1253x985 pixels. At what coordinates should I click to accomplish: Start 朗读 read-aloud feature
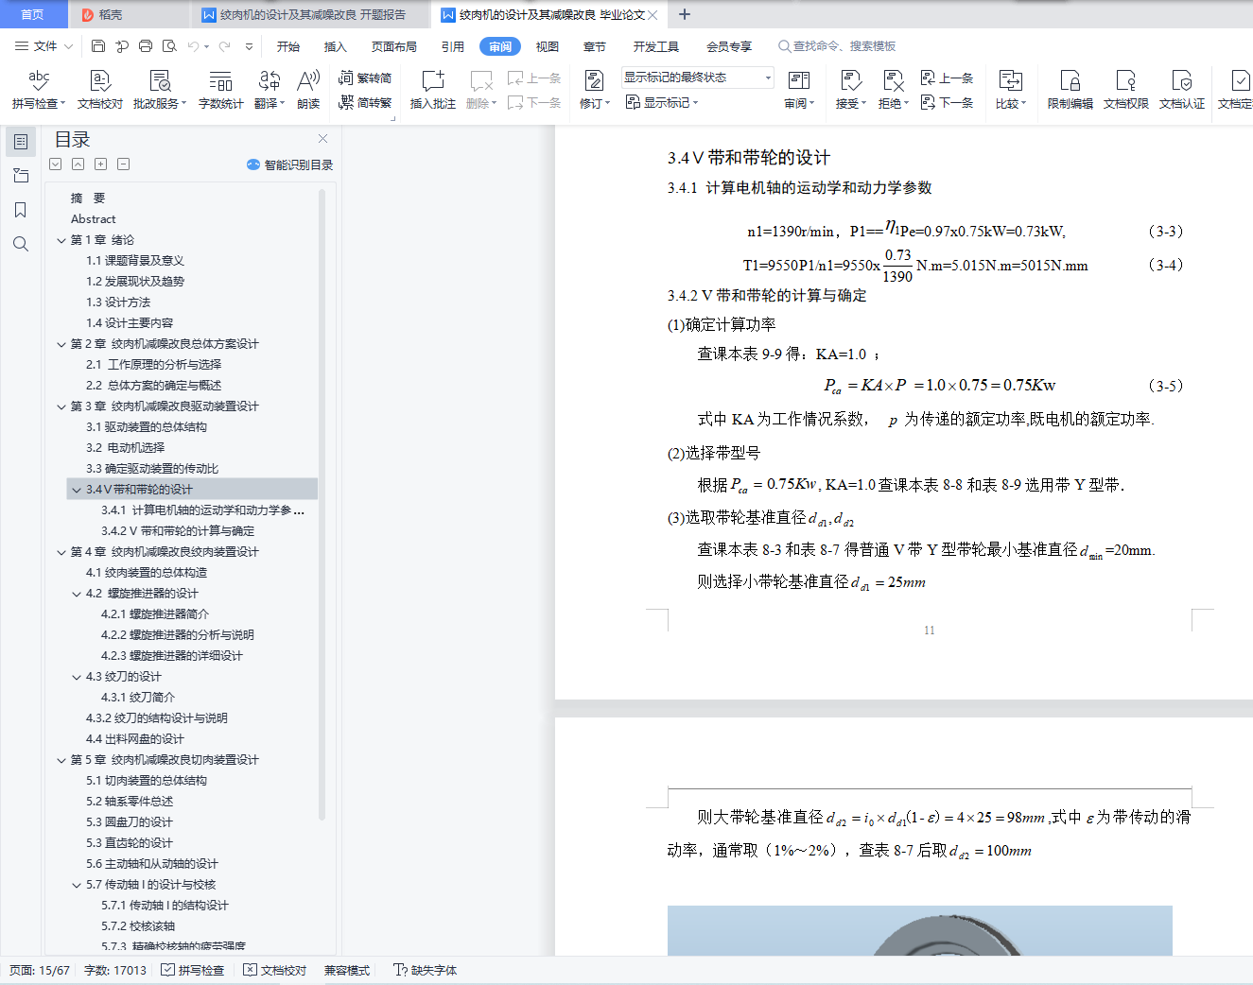click(308, 90)
